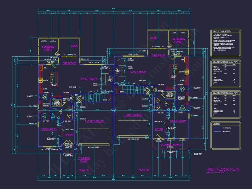This screenshot has width=252, height=189.
Task: Click the FIRST FLOOR PLAN title
Action: 223,169
